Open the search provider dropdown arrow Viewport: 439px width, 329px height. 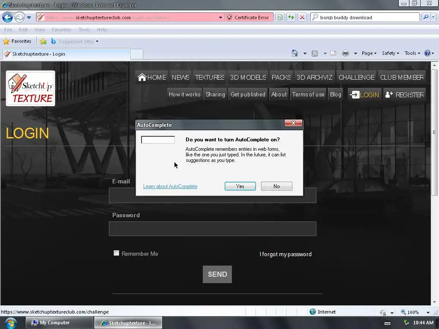pos(433,17)
